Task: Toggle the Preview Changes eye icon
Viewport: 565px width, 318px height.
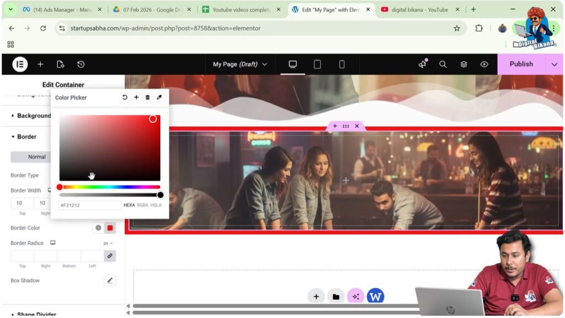Action: [x=484, y=64]
